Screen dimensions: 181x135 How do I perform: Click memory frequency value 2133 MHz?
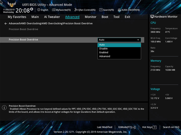point(155,70)
